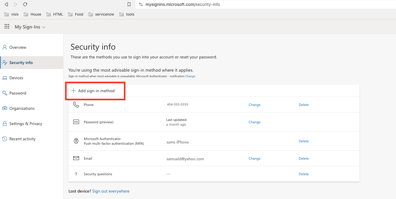Open the tools bookmark folder
The width and height of the screenshot is (396, 199).
coord(127,14)
